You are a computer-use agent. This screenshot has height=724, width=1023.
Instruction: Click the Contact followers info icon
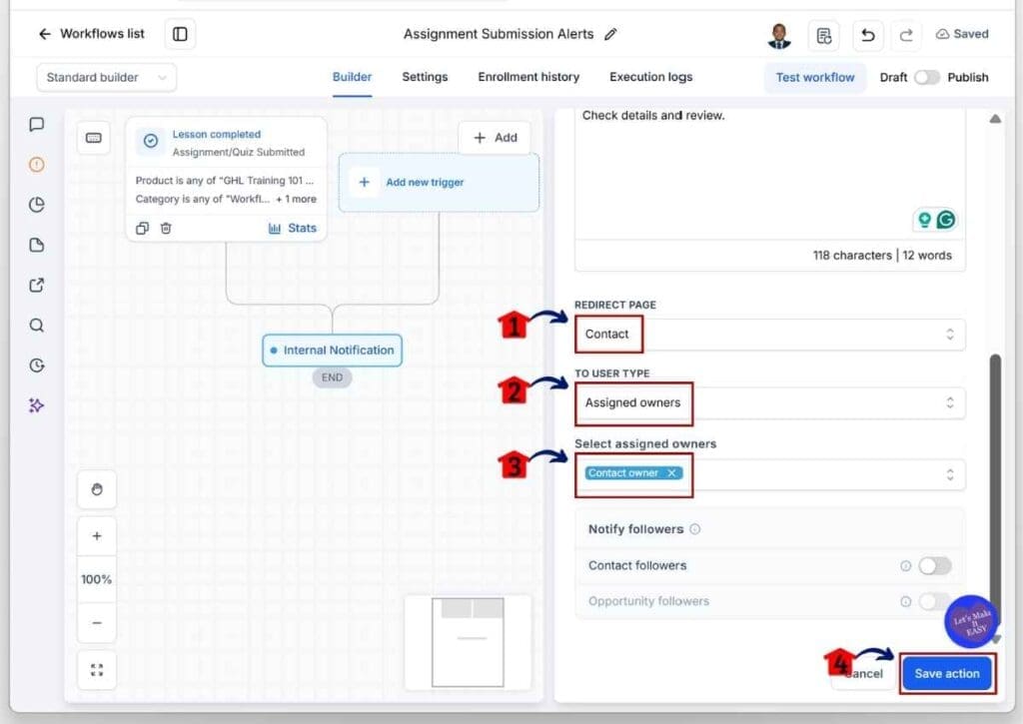[x=905, y=565]
